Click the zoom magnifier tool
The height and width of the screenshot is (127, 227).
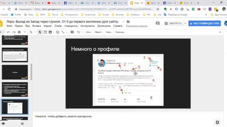click(31, 32)
